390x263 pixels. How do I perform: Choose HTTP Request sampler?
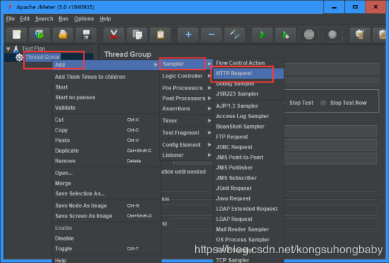coord(249,73)
